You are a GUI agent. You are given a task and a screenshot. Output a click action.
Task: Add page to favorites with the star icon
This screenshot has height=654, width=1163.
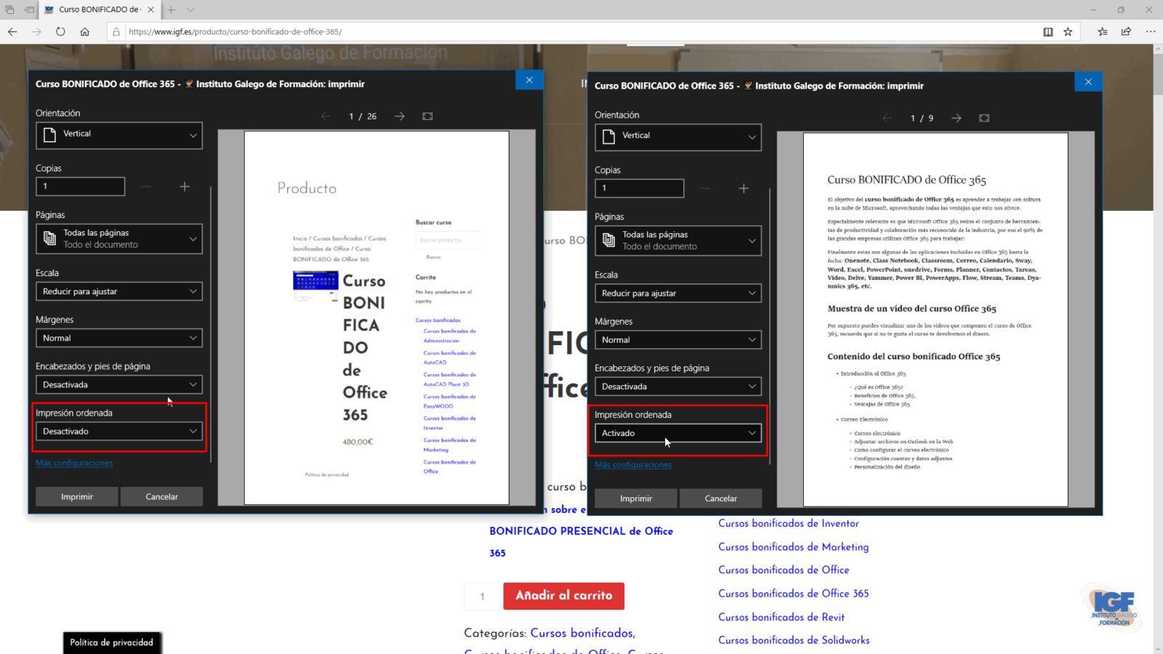pos(1068,31)
